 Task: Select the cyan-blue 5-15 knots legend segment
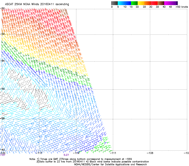coord(124,3)
